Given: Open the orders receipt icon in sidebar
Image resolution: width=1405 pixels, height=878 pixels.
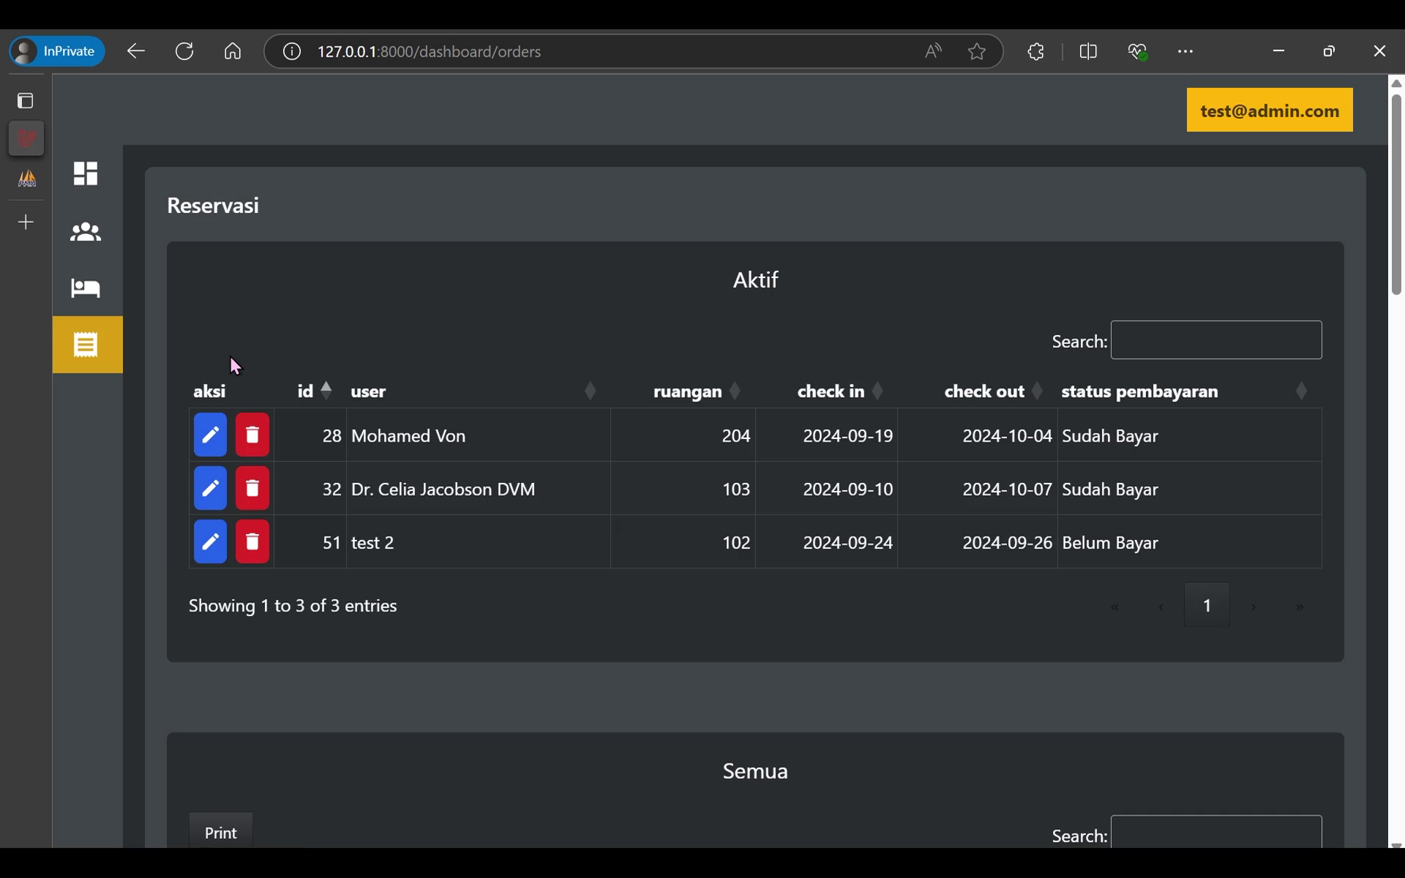Looking at the screenshot, I should 87,345.
